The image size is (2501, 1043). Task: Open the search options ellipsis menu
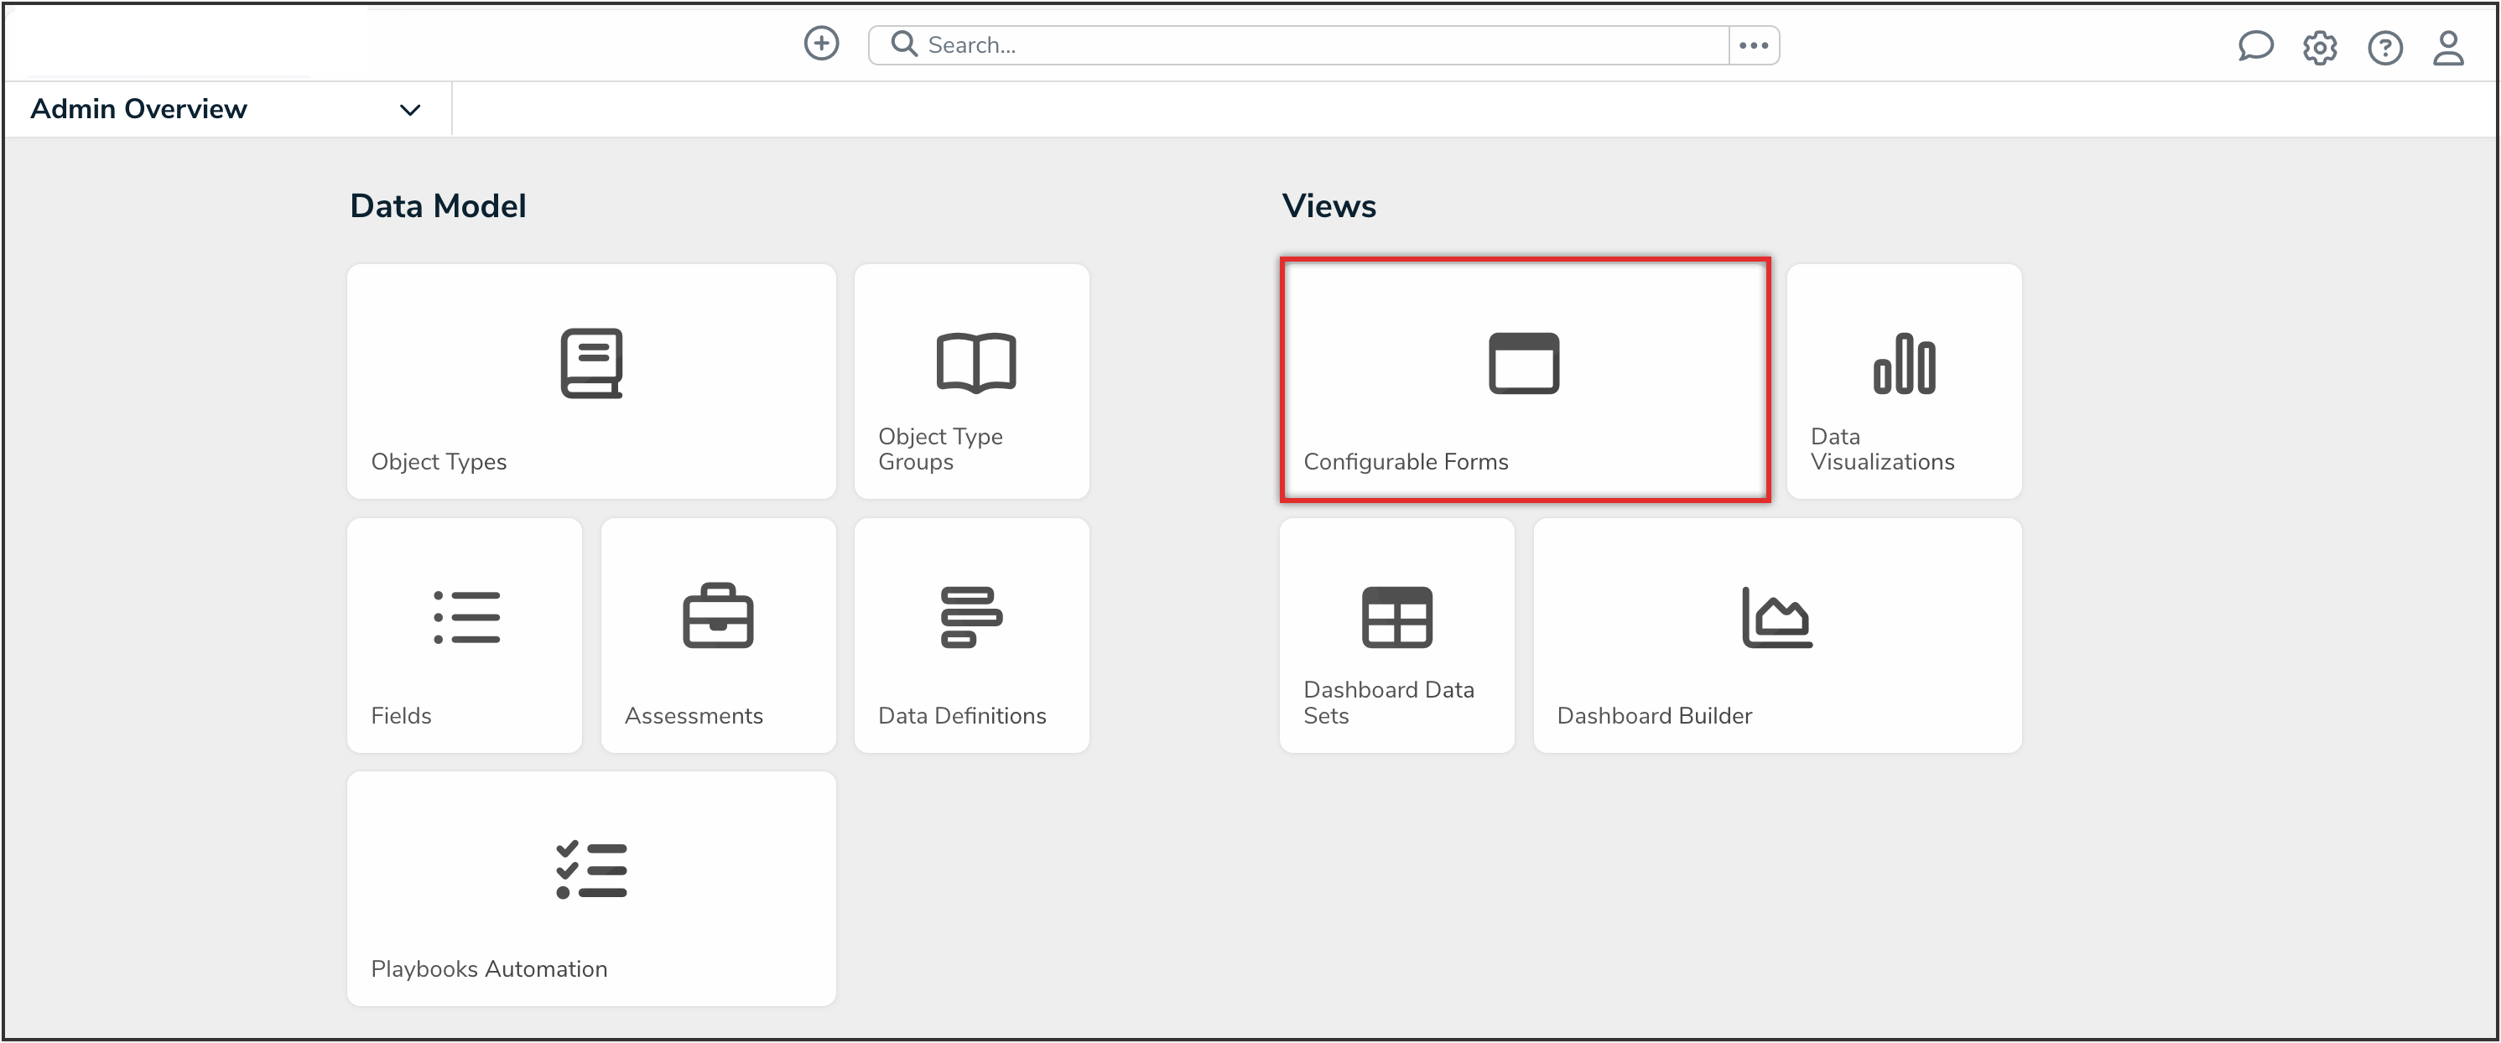coord(1754,44)
